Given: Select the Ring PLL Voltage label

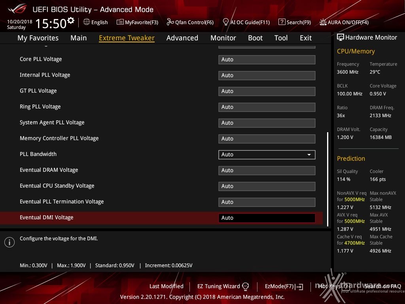Looking at the screenshot, I should [40, 106].
